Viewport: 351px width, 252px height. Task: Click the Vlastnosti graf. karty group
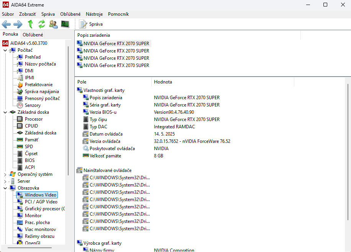[x=101, y=90]
